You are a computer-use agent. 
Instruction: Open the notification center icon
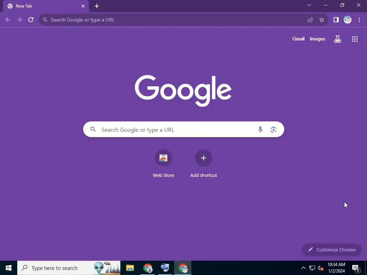coord(356,268)
